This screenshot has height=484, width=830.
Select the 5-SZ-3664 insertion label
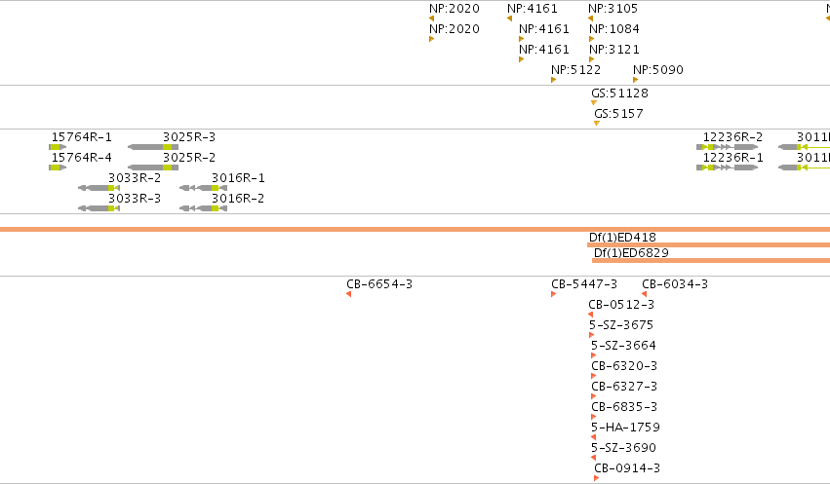click(x=623, y=346)
